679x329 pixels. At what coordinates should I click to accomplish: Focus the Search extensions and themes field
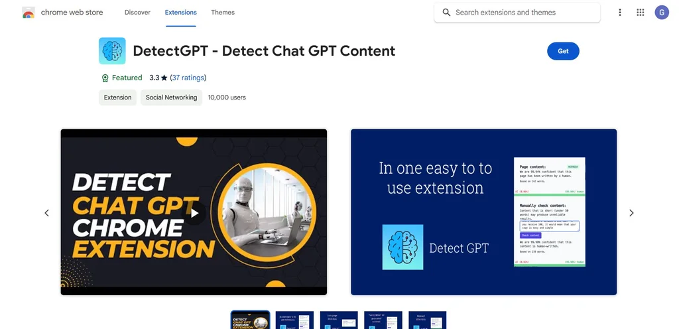pyautogui.click(x=517, y=13)
